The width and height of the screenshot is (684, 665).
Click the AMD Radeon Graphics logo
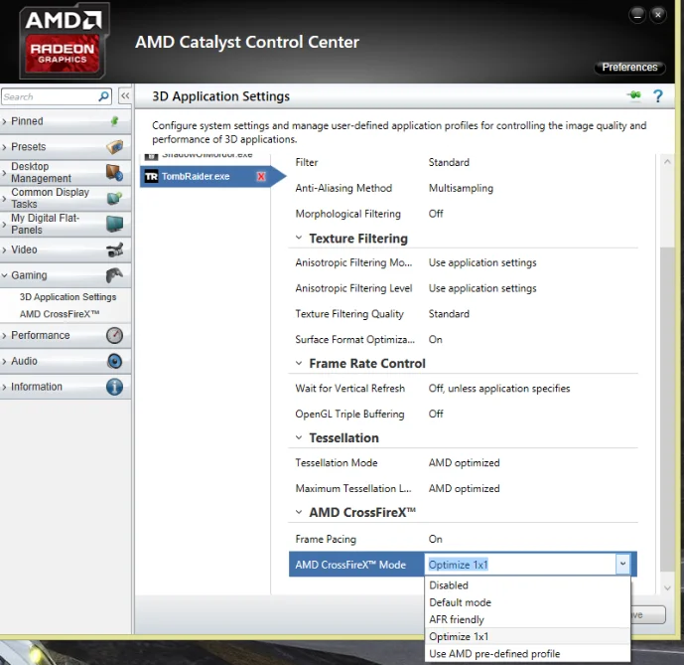(64, 41)
